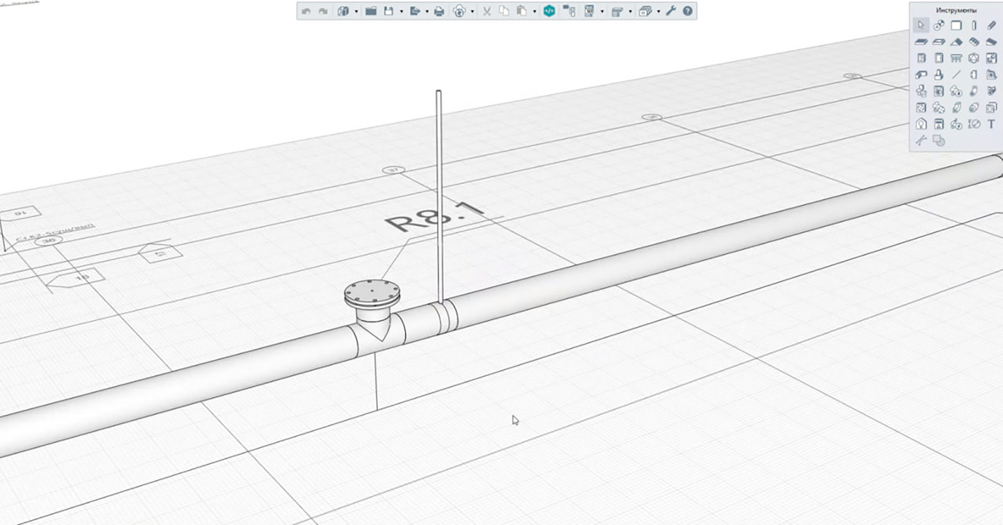The image size is (1003, 525).
Task: Select the Text tool marked T
Action: 991,124
